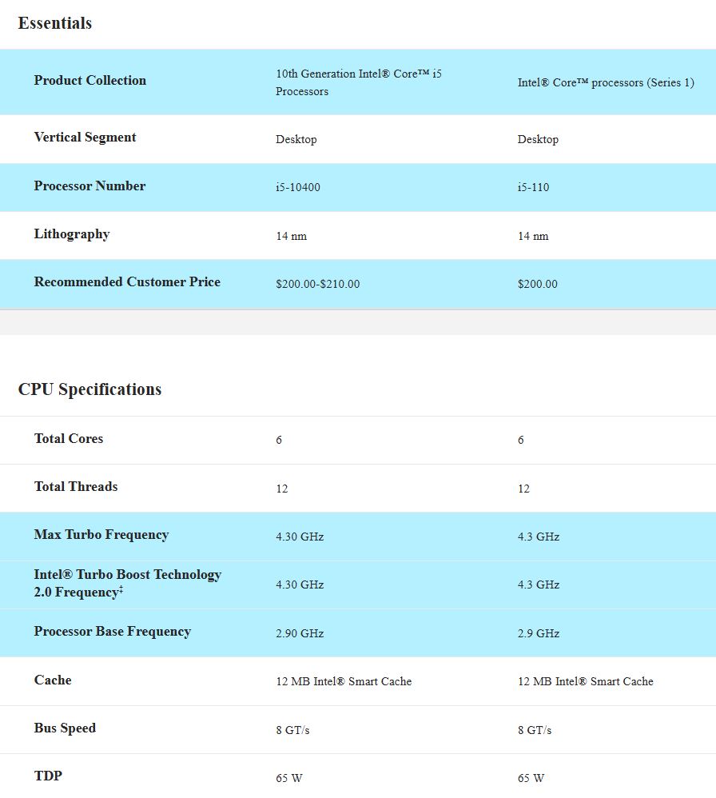This screenshot has width=716, height=798.
Task: Click the TDP row label
Action: [x=48, y=776]
